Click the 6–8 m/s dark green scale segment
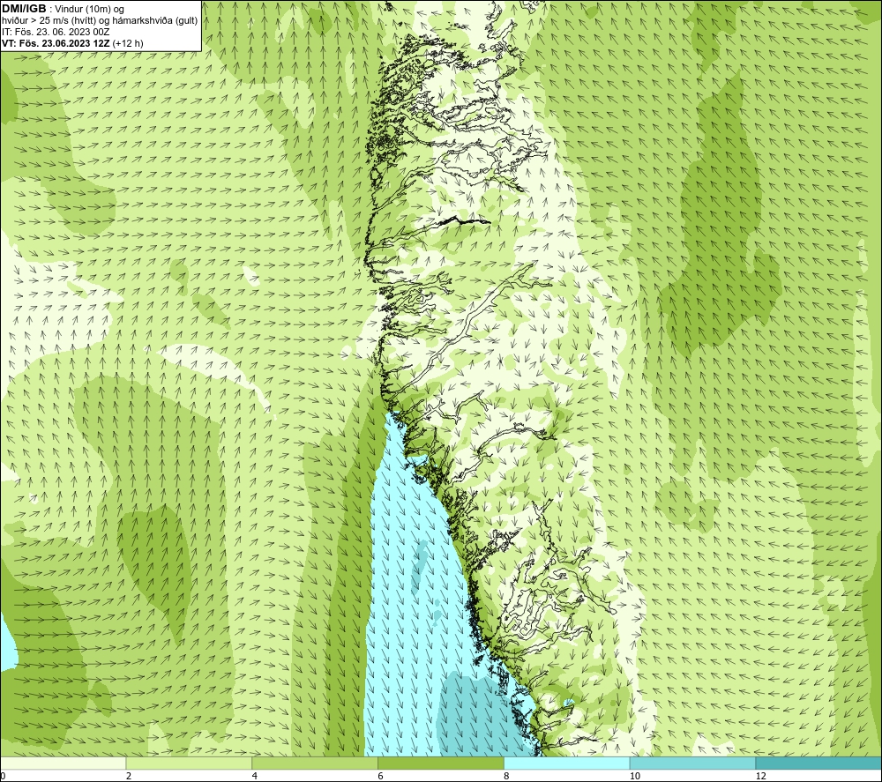Image resolution: width=882 pixels, height=782 pixels. pos(441,763)
